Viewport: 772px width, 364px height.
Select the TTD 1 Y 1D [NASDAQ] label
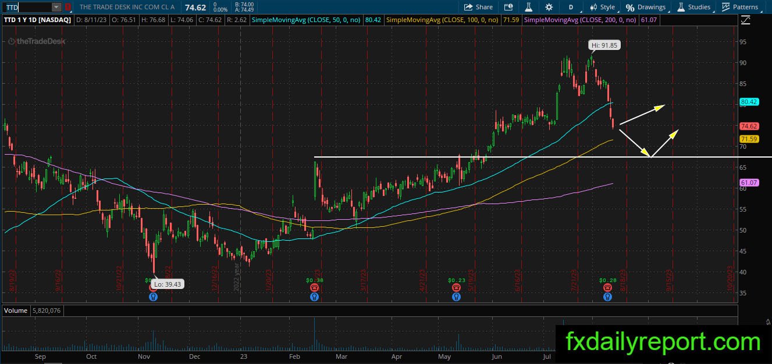(x=37, y=20)
